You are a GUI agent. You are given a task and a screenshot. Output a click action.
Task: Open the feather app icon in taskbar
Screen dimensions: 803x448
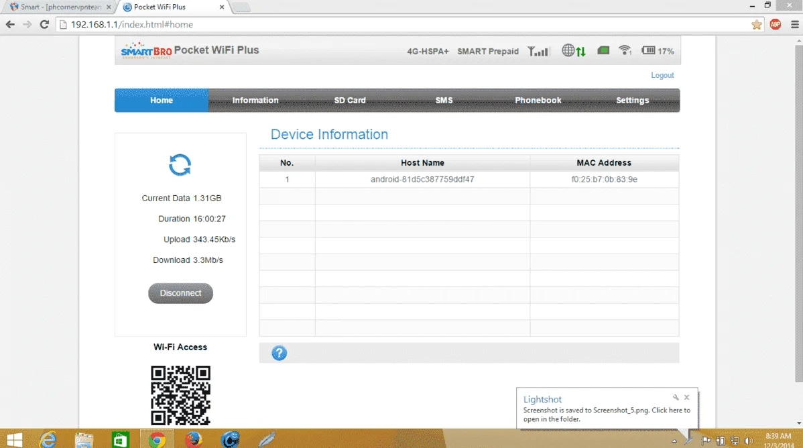click(x=267, y=440)
